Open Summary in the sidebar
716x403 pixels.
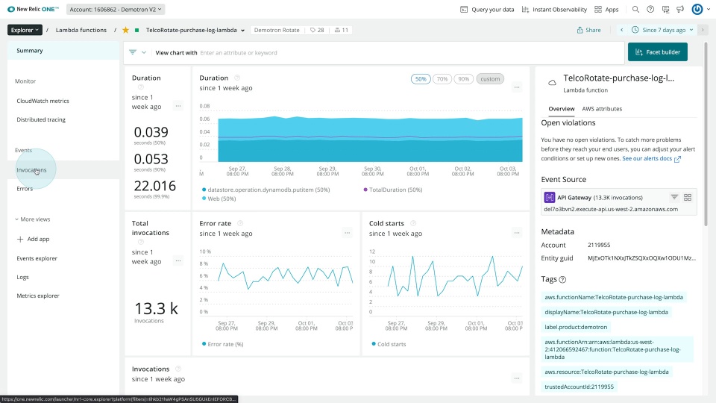(x=63, y=51)
